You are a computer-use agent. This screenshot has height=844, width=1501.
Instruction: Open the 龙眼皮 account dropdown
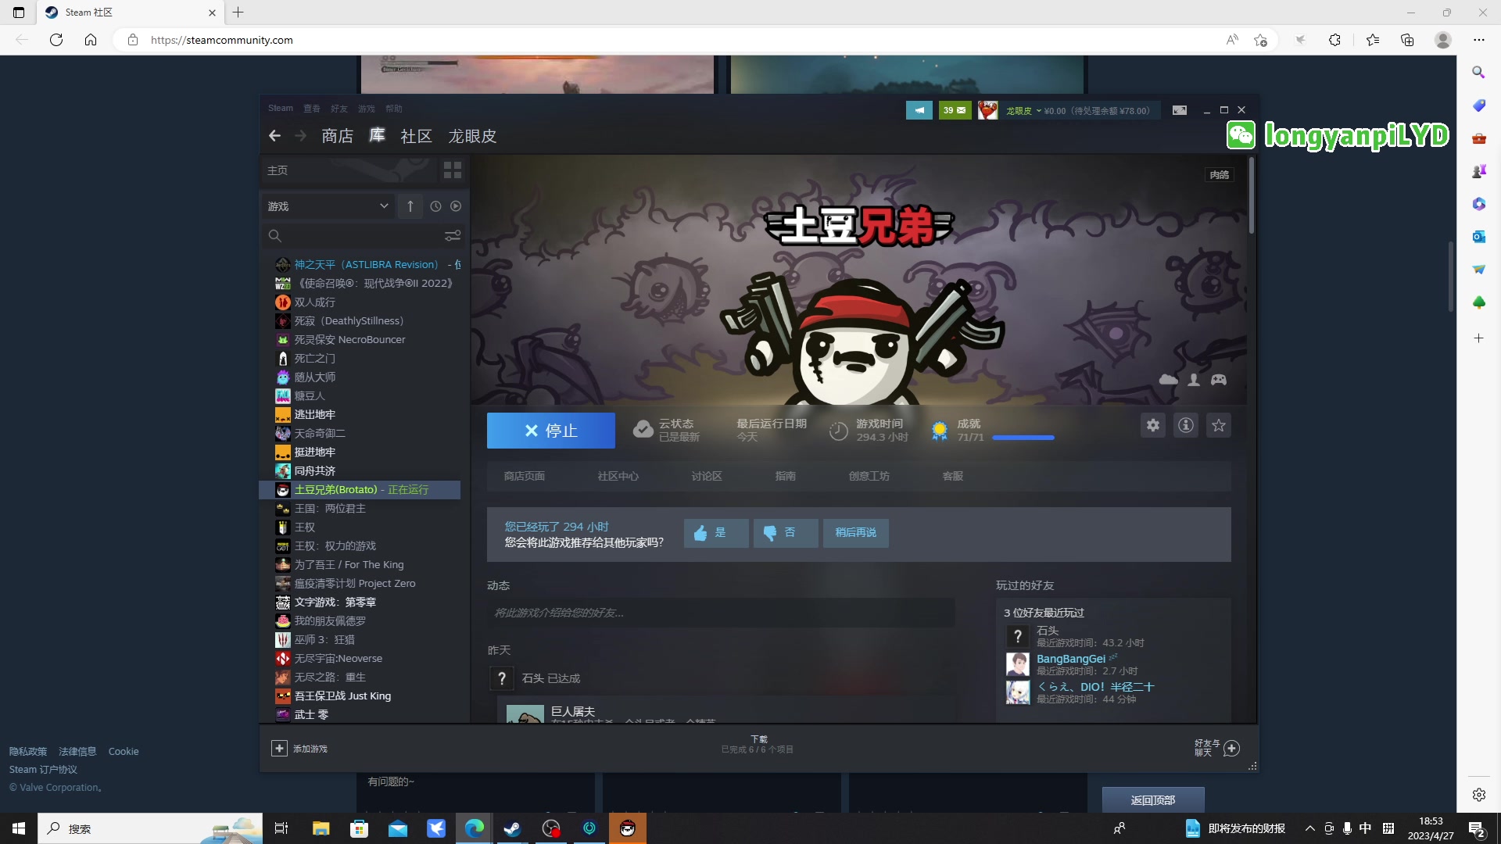1023,111
